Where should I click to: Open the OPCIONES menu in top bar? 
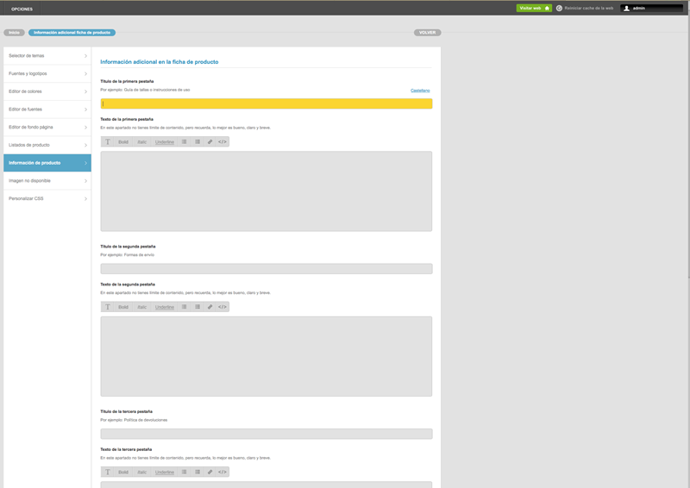22,9
